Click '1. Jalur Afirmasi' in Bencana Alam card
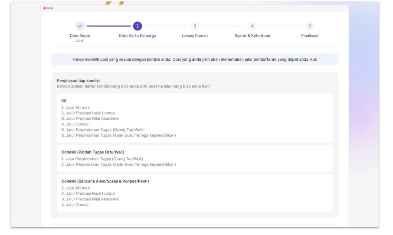Screen dimensions: 393x235 click(x=76, y=188)
